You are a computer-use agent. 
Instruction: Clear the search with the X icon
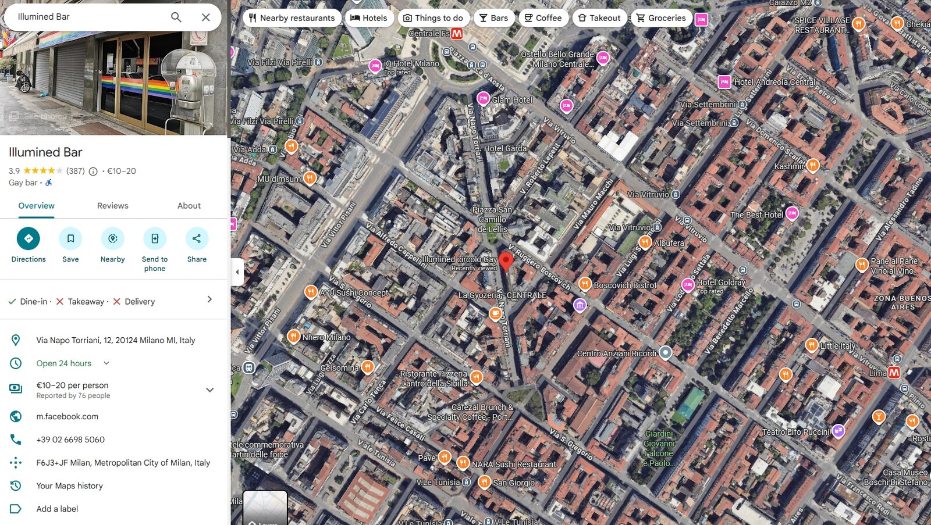[205, 17]
